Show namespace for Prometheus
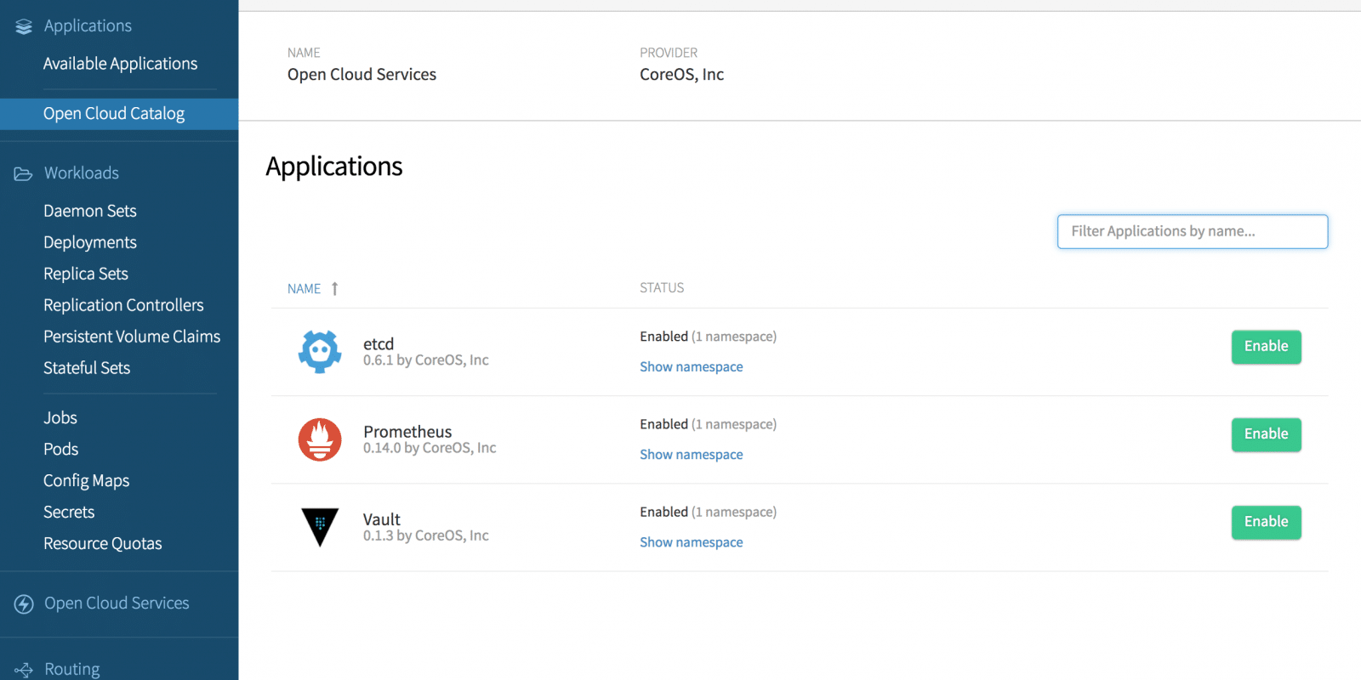1361x680 pixels. pos(691,455)
